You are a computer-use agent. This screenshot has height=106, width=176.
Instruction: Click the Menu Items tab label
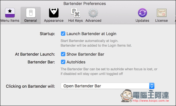coord(10,21)
